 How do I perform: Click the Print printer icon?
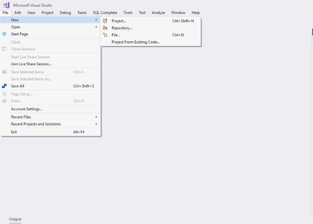[x=4, y=101]
